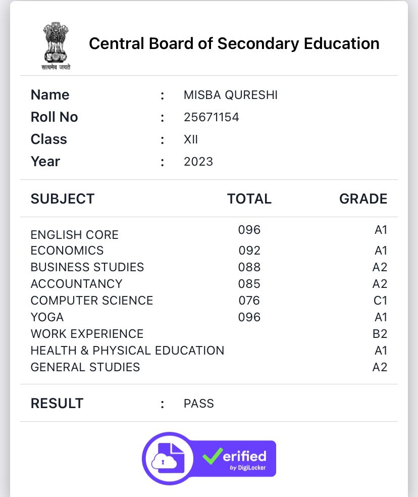The width and height of the screenshot is (418, 497).
Task: Click the Class value XII
Action: coord(191,139)
